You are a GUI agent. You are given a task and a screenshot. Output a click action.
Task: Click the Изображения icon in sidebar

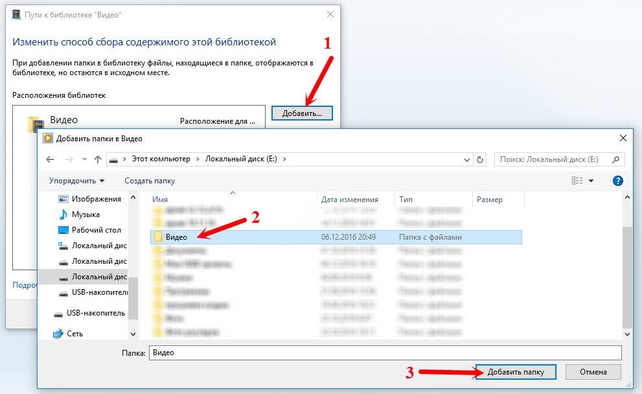63,199
